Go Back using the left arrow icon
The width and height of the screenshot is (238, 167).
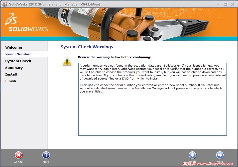(192, 155)
